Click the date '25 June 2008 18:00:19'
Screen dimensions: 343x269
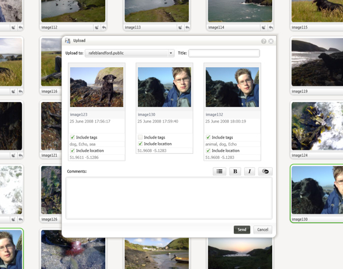[226, 121]
